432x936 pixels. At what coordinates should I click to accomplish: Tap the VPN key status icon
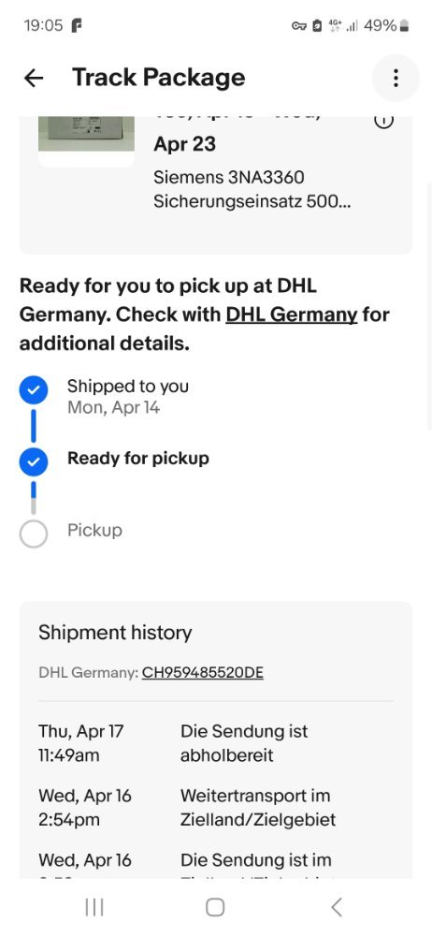(x=299, y=25)
